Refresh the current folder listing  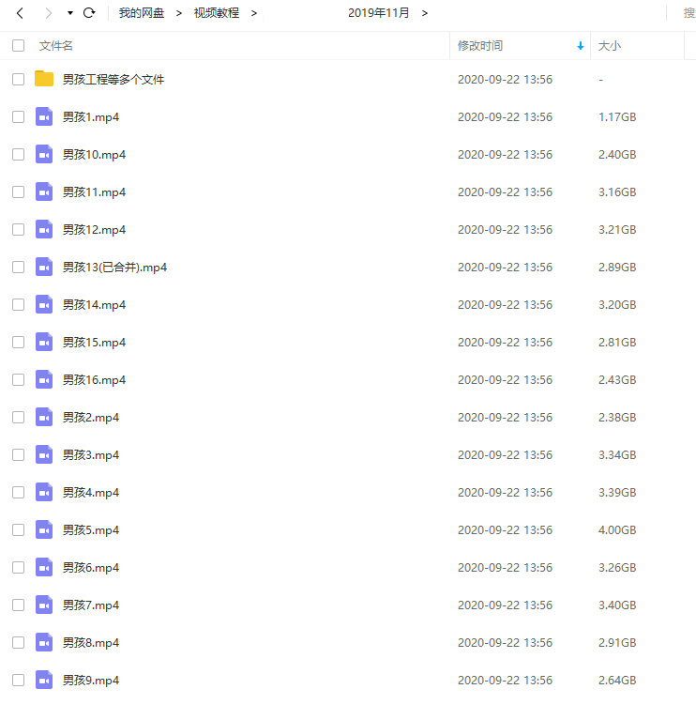[89, 13]
